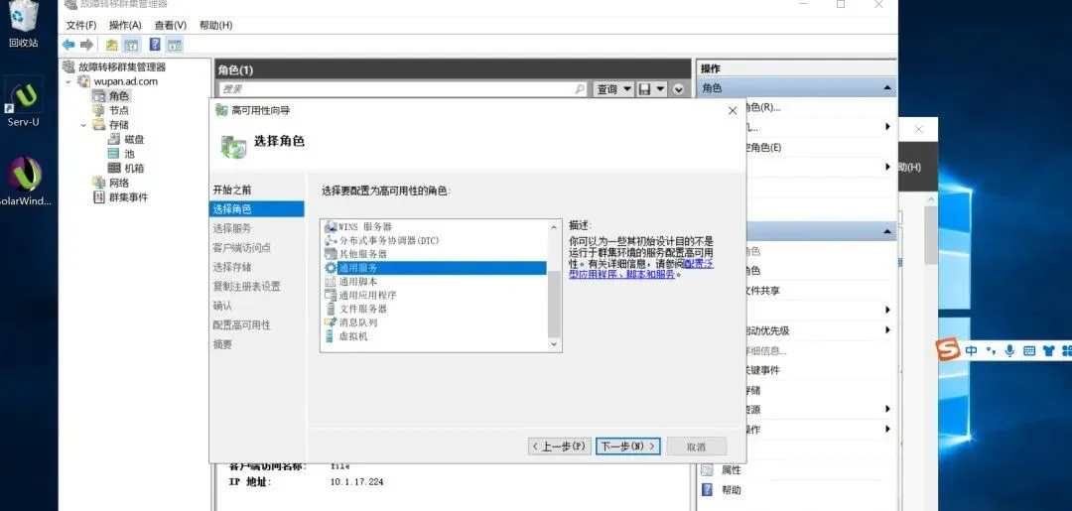Click the up-one-level folder toolbar icon
This screenshot has height=511, width=1072.
[x=111, y=45]
